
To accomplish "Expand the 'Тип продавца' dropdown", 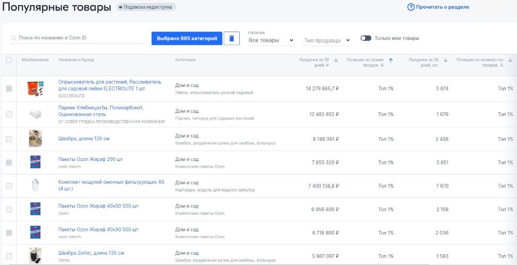I will coord(327,40).
